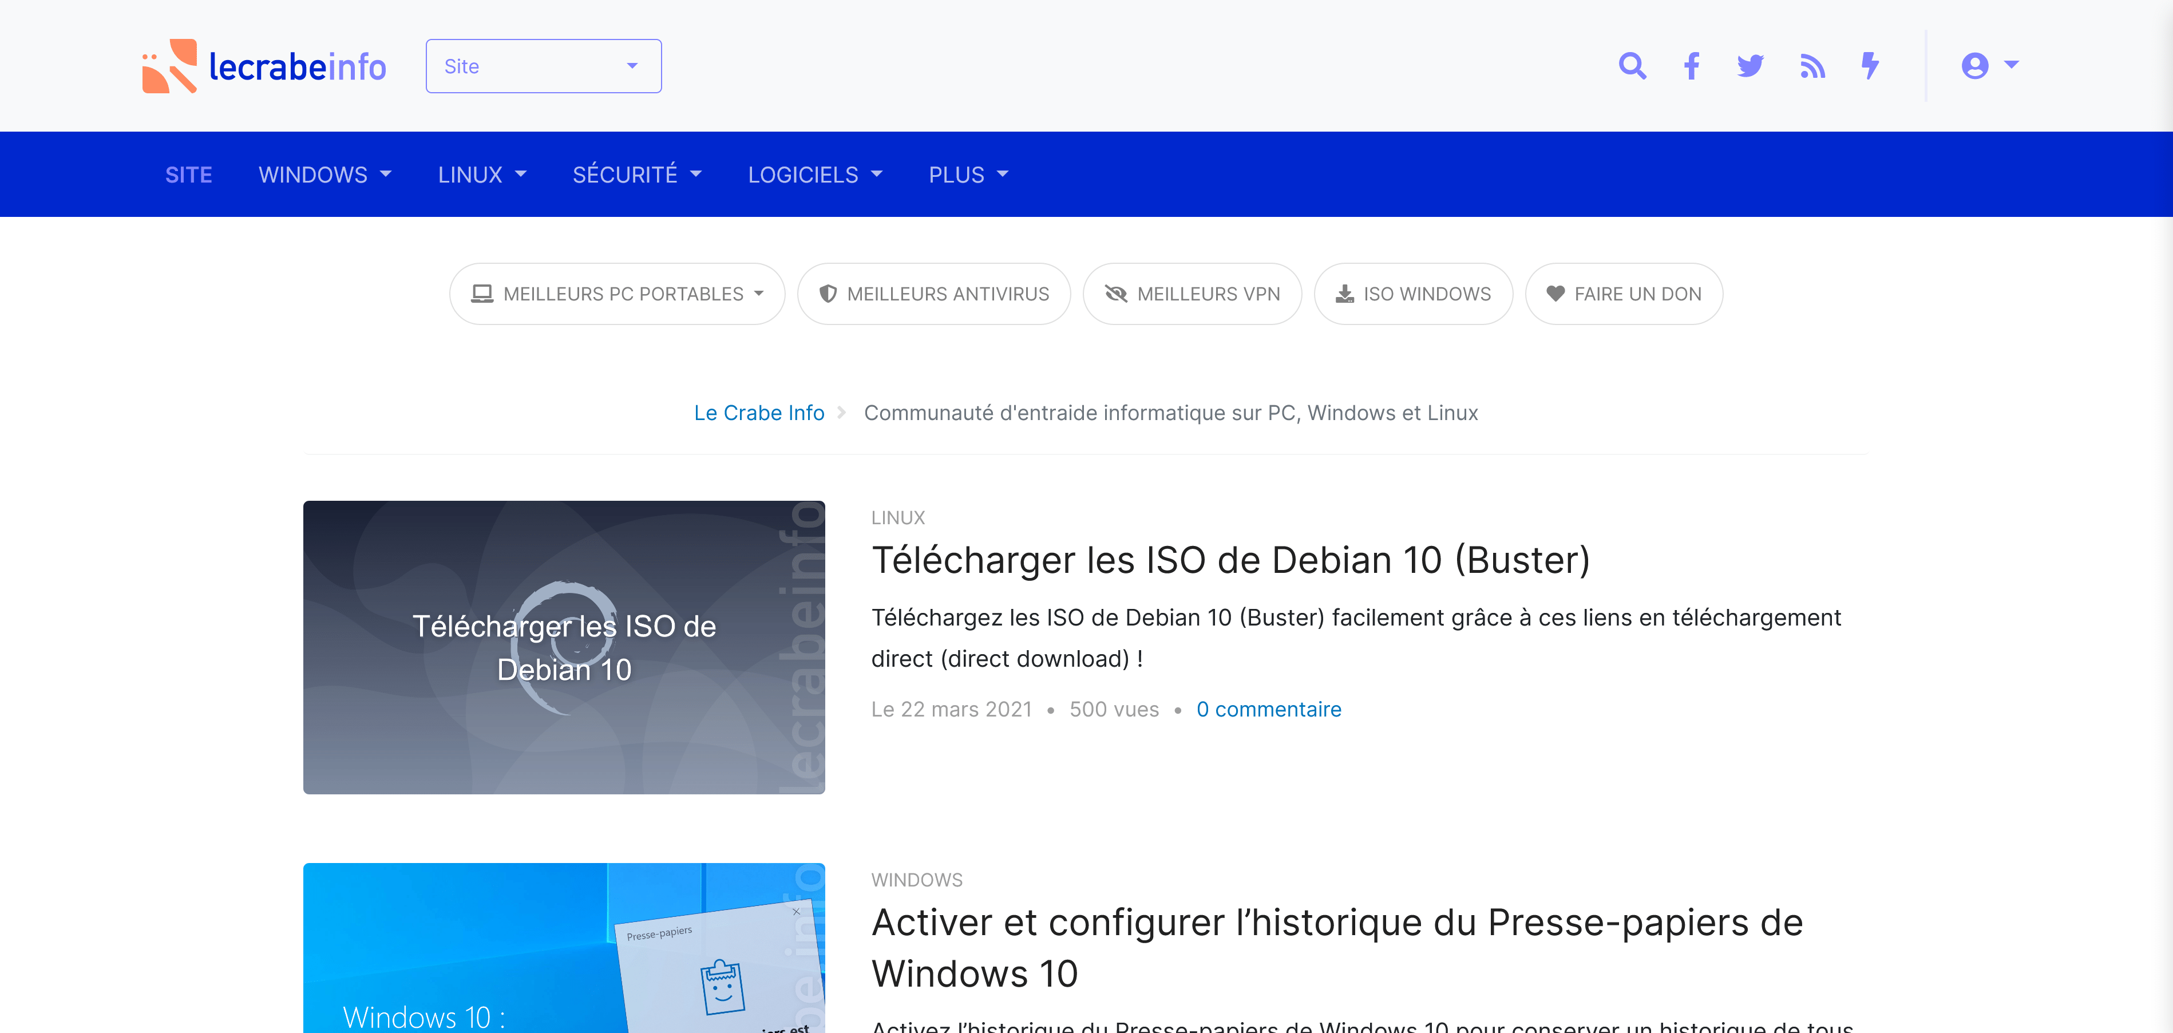Select the SITE navigation item
The height and width of the screenshot is (1033, 2173).
click(188, 175)
